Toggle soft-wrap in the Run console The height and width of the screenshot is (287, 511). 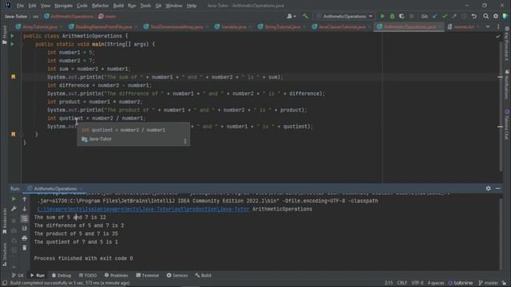[25, 218]
